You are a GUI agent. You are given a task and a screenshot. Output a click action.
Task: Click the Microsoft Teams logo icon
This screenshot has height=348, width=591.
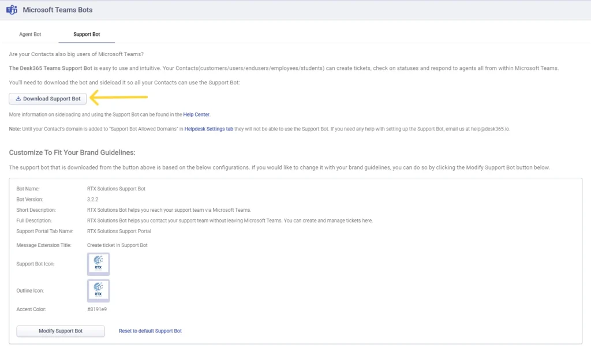12,10
